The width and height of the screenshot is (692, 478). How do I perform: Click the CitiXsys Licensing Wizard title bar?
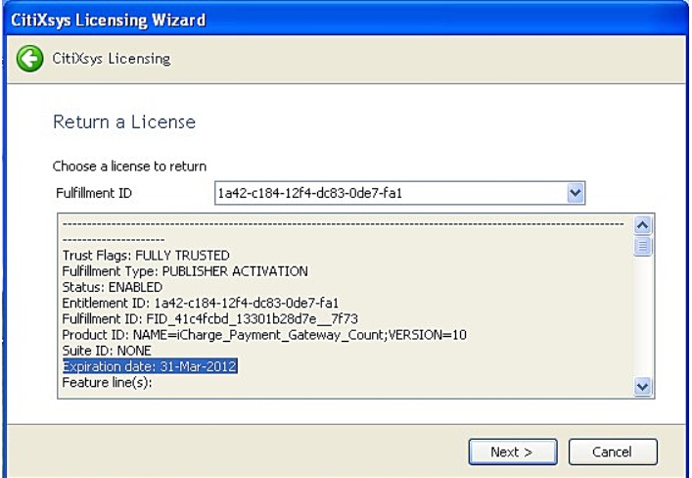click(346, 20)
